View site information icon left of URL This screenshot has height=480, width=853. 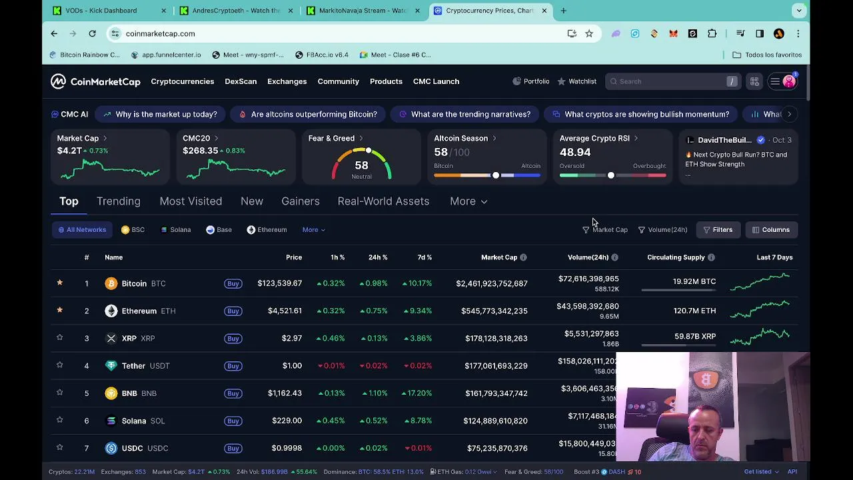click(115, 33)
